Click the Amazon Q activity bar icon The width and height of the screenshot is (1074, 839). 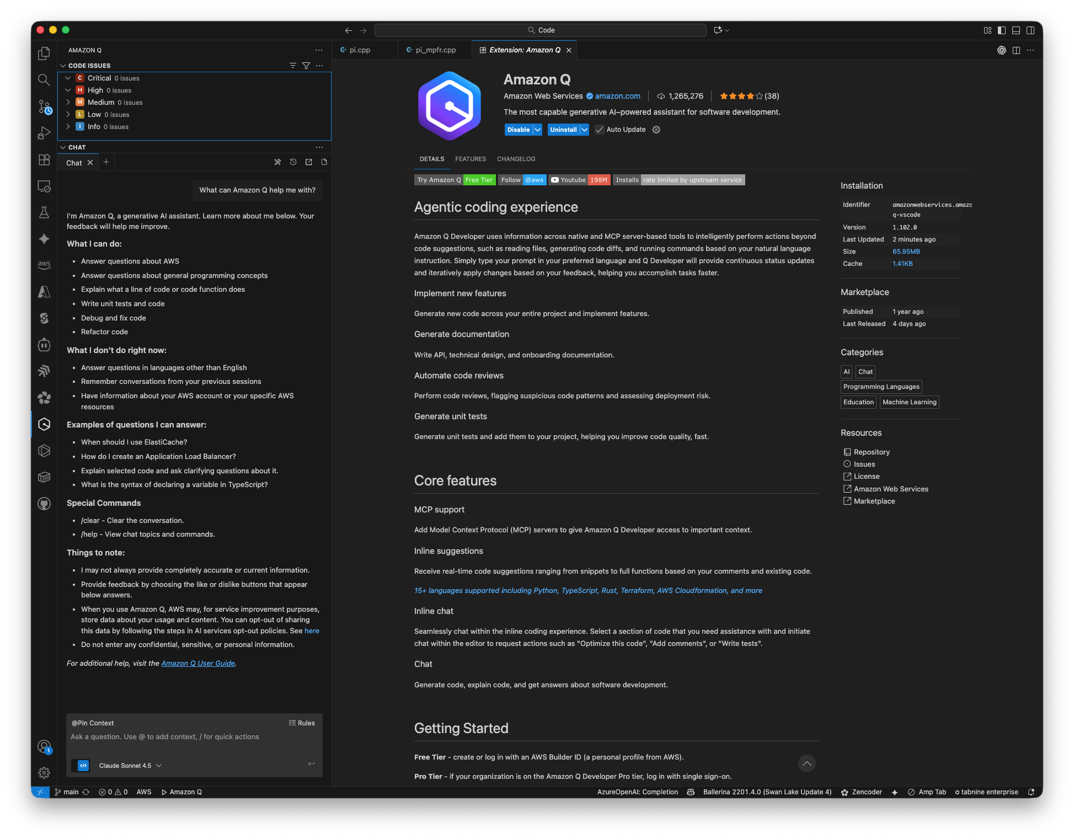point(44,424)
